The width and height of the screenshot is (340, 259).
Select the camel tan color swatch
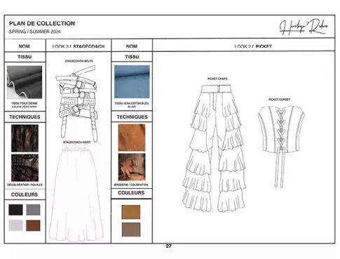click(131, 212)
